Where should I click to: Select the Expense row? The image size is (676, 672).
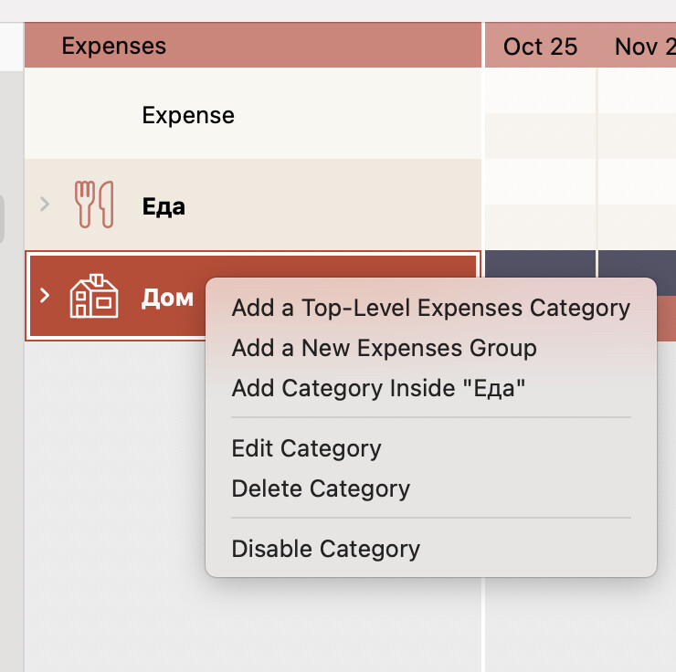[x=188, y=115]
